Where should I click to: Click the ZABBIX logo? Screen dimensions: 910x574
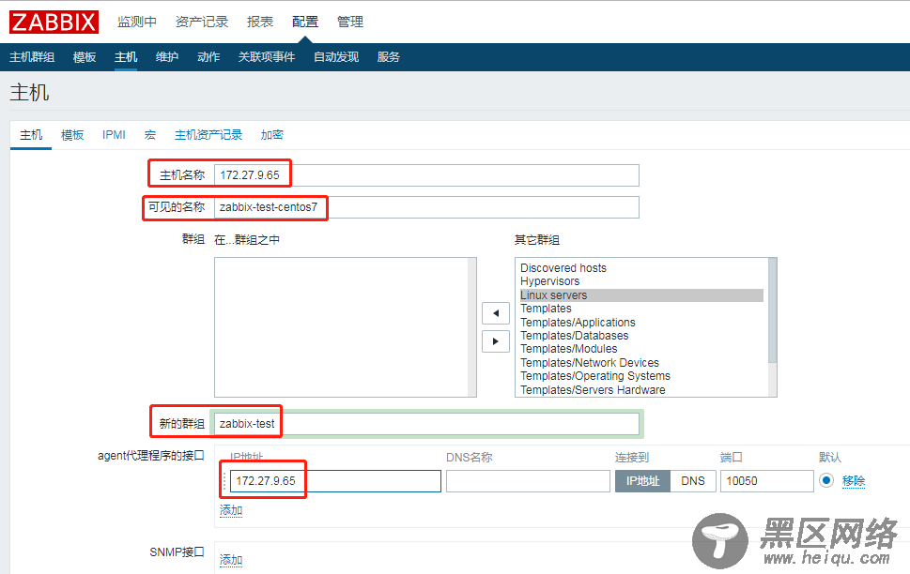click(54, 22)
